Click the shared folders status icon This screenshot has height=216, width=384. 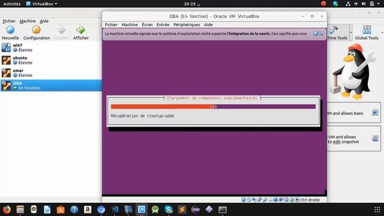pyautogui.click(x=270, y=200)
